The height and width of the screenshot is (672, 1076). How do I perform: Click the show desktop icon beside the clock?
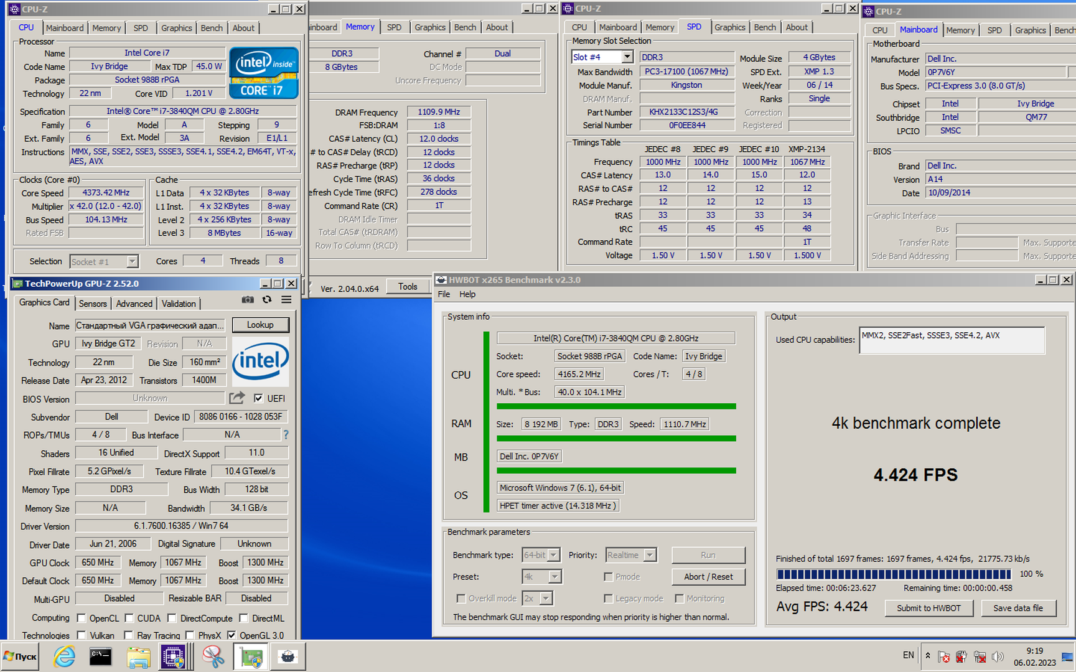[1068, 656]
